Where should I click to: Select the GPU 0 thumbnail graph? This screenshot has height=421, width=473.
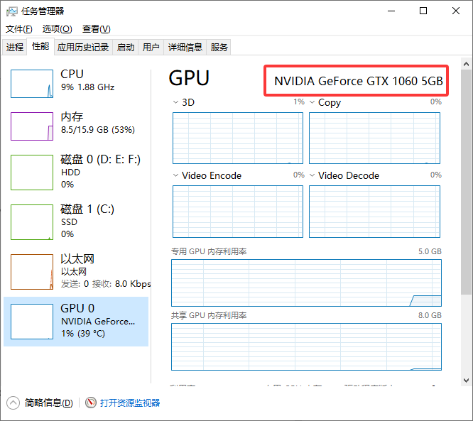point(32,322)
